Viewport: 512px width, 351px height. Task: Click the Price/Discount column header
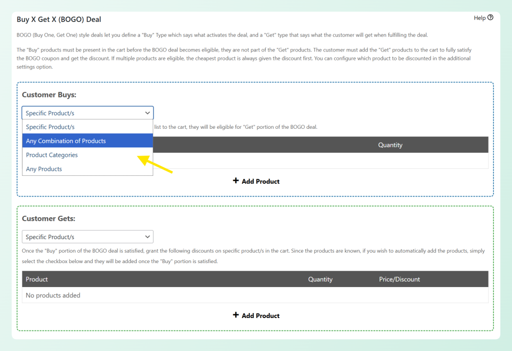click(399, 279)
